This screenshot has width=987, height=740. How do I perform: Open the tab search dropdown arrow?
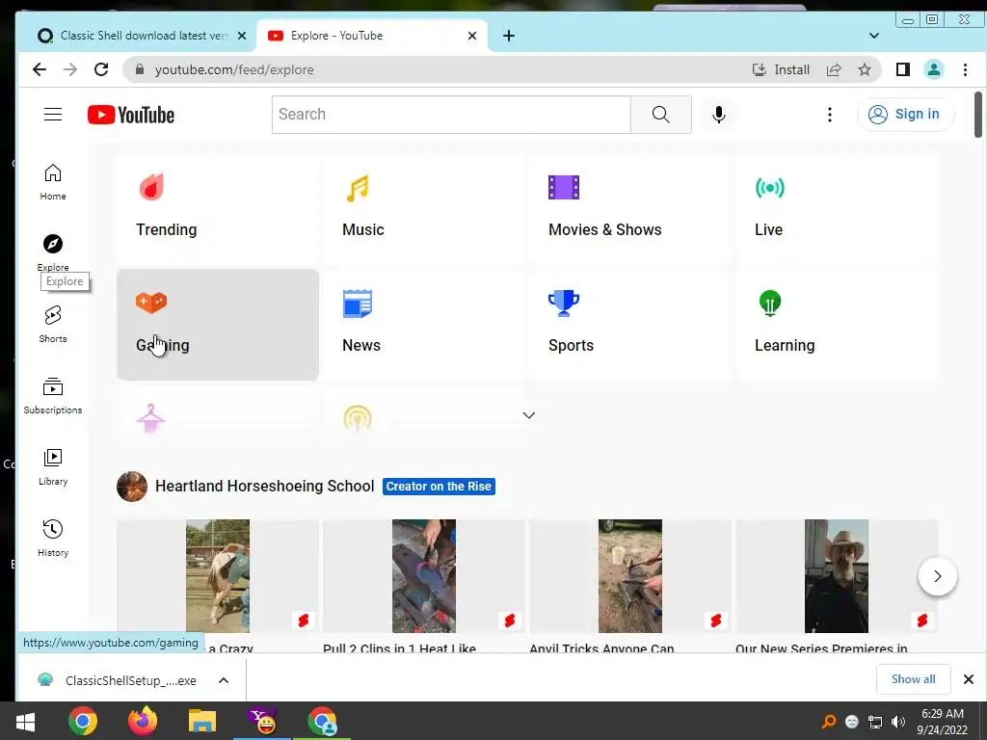(873, 36)
